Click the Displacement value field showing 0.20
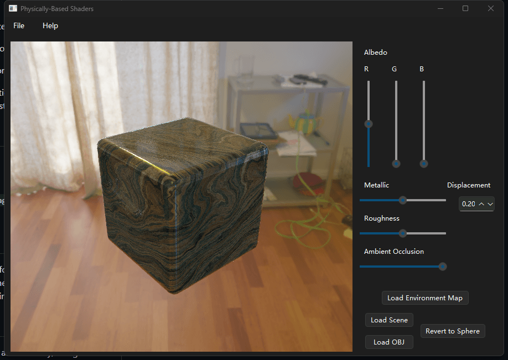 (469, 204)
